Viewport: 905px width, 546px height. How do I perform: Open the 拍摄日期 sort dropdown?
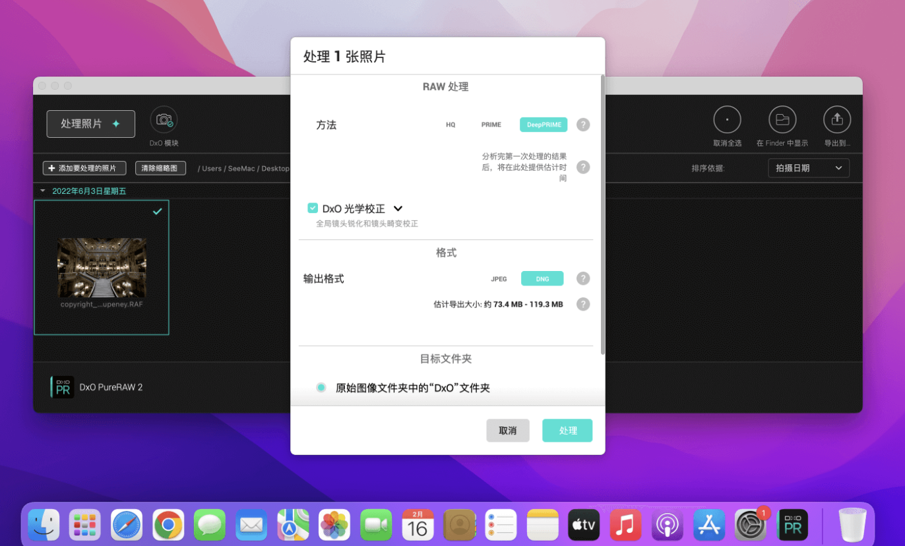(x=808, y=168)
